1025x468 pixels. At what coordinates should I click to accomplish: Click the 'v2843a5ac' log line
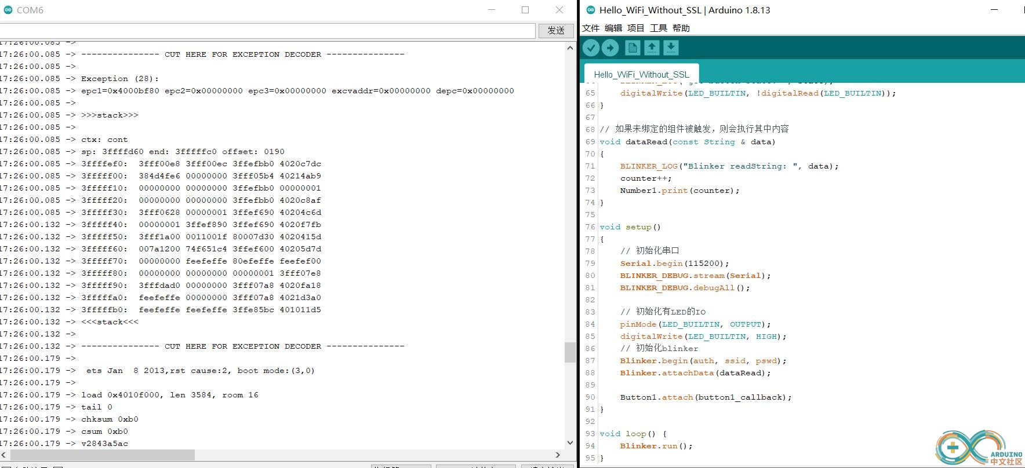(x=104, y=443)
